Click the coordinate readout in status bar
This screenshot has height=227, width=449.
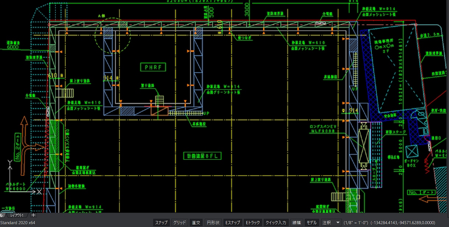(x=403, y=223)
